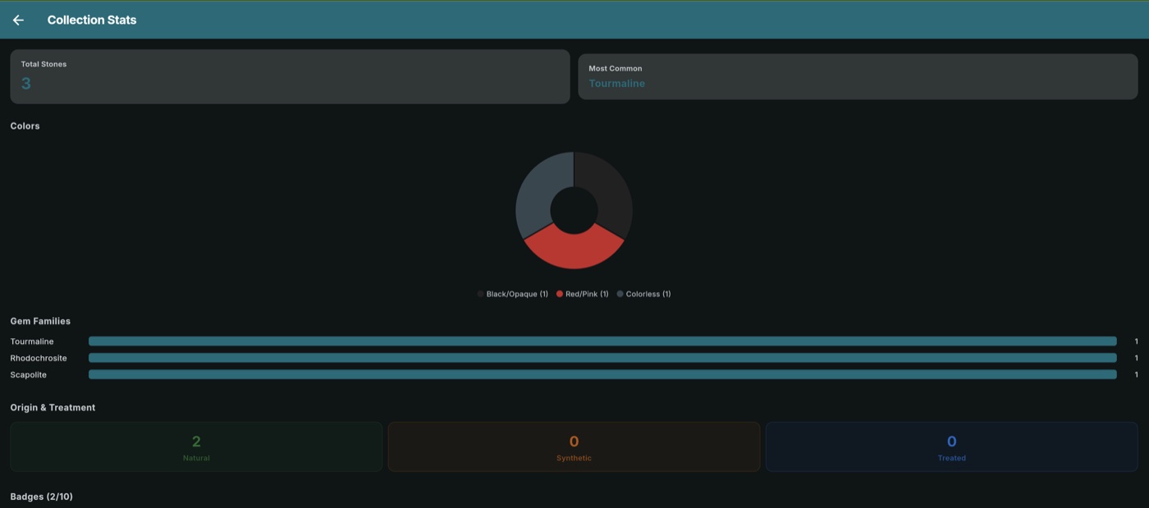Click the Black/Opaque legend dot
The height and width of the screenshot is (508, 1149).
coord(481,294)
